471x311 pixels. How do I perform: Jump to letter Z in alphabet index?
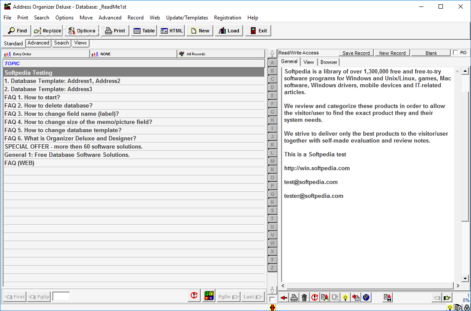pyautogui.click(x=272, y=268)
